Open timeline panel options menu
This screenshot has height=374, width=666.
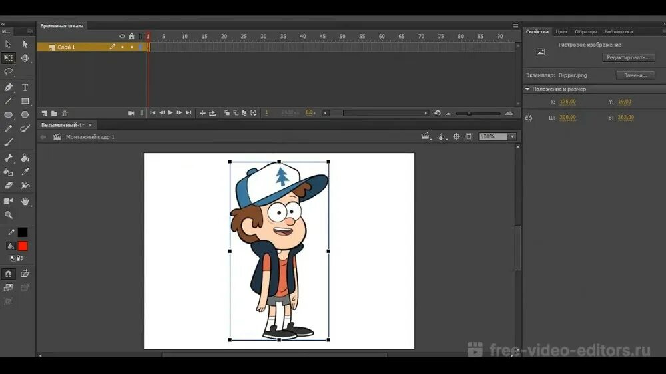515,26
